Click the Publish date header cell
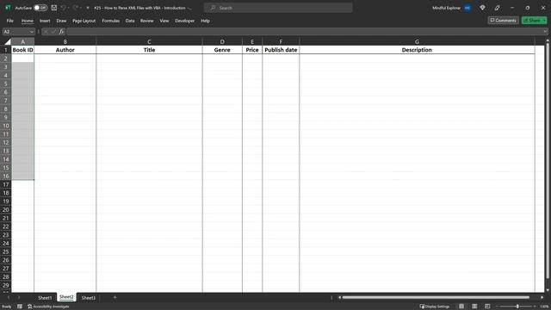The image size is (551, 310). tap(281, 50)
